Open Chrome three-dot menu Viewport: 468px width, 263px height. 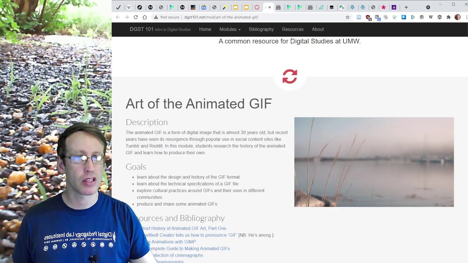(466, 17)
